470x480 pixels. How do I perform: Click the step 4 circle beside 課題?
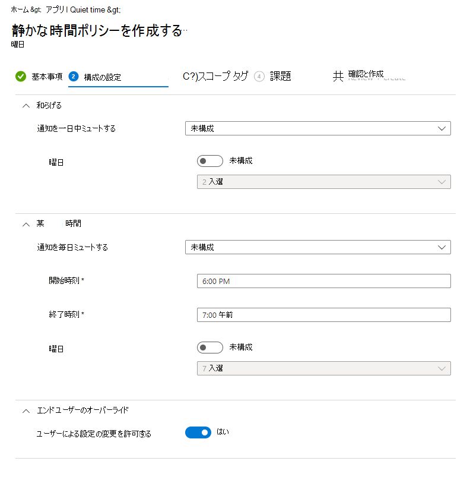tap(259, 76)
